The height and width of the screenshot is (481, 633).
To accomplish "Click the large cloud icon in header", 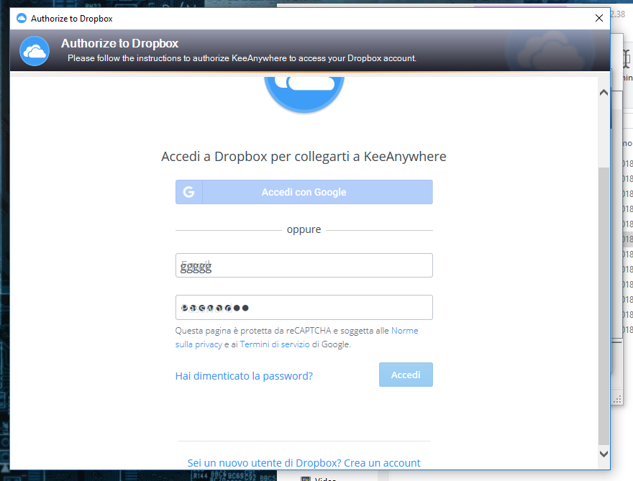I will [x=35, y=51].
